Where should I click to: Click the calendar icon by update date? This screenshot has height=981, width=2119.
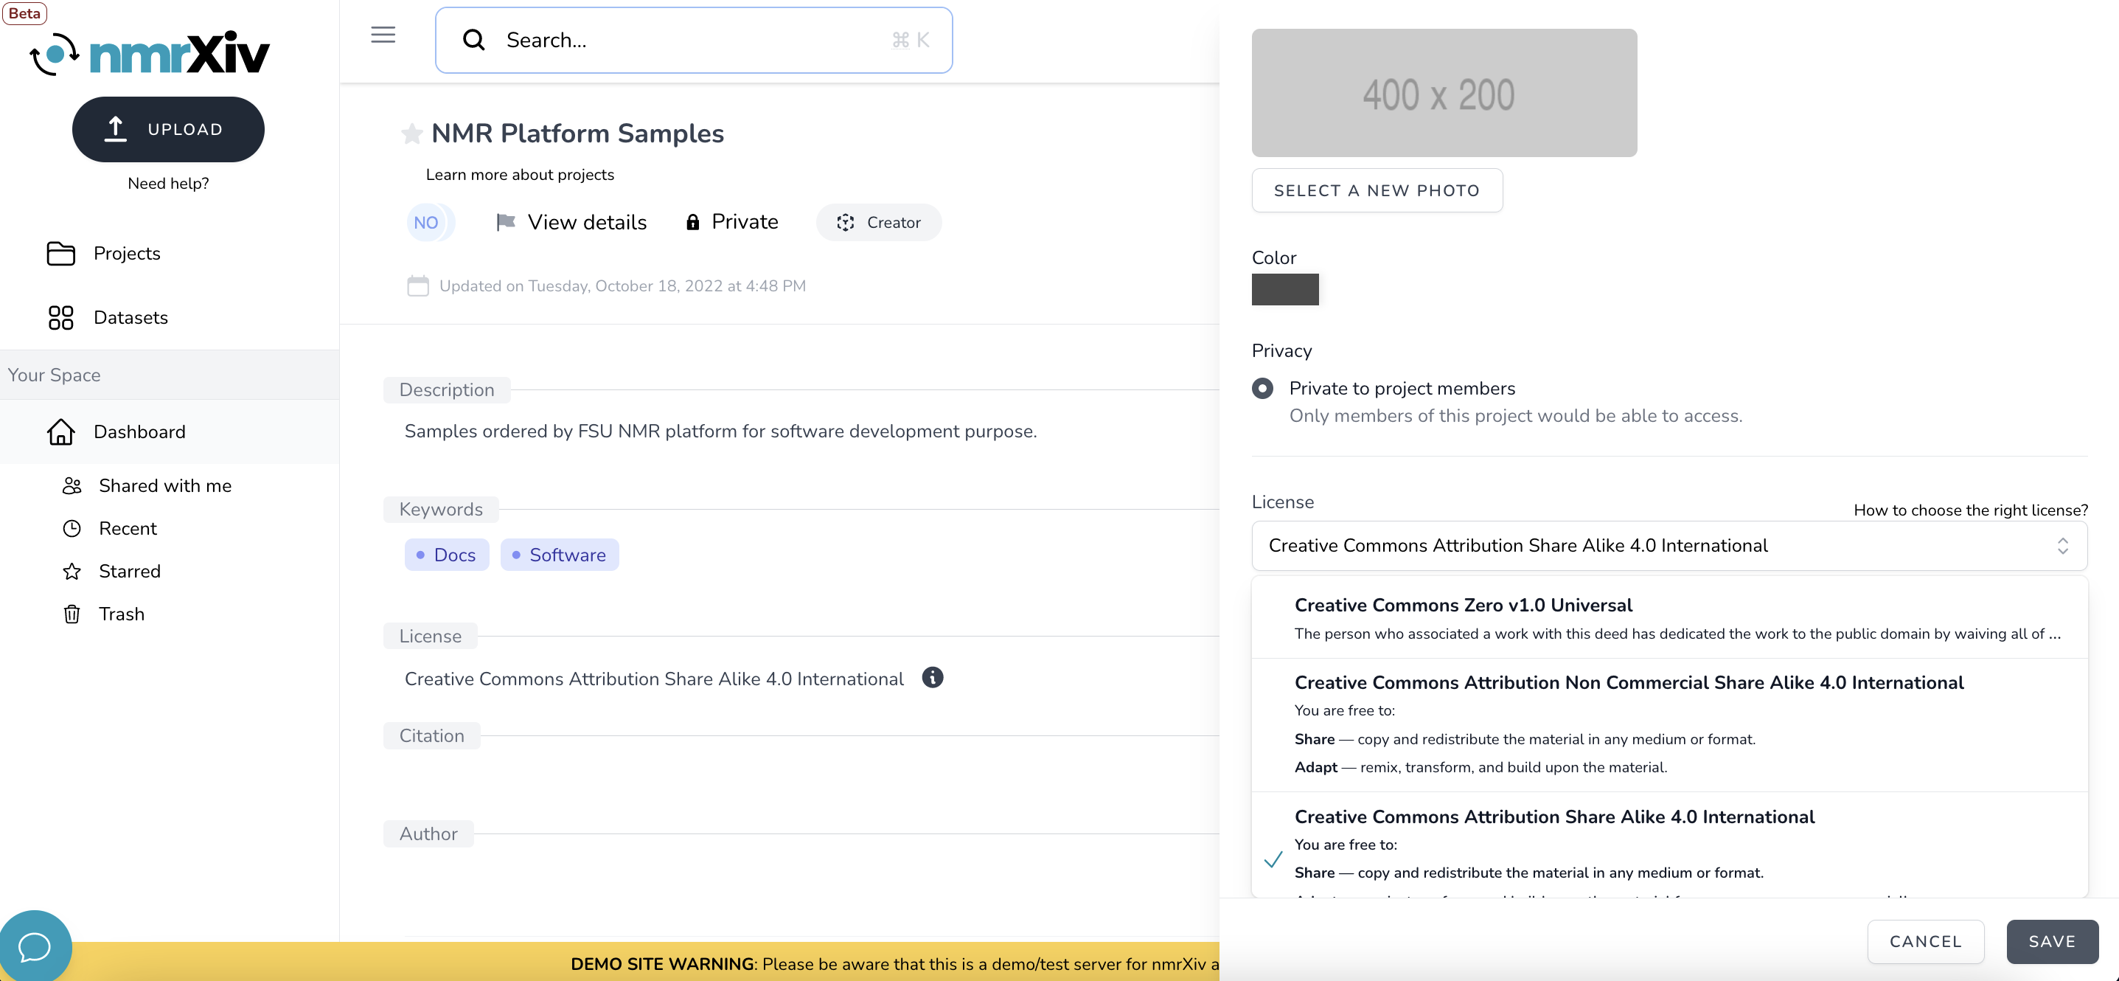pyautogui.click(x=418, y=285)
